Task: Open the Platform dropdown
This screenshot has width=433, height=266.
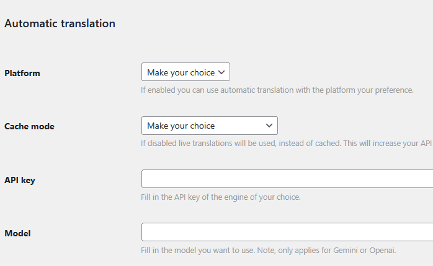Action: (x=185, y=72)
